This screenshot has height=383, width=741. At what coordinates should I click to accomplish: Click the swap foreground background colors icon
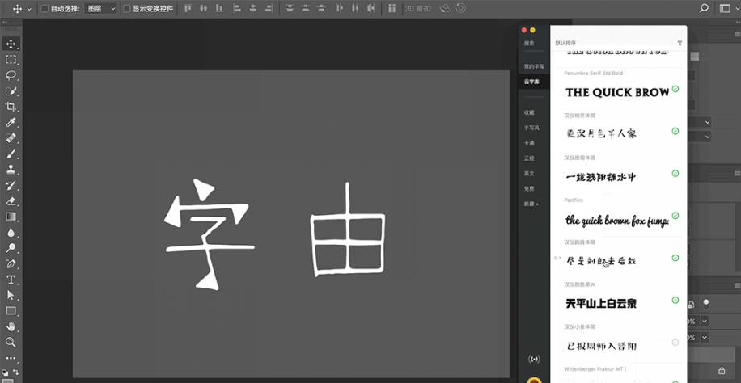pos(15,372)
